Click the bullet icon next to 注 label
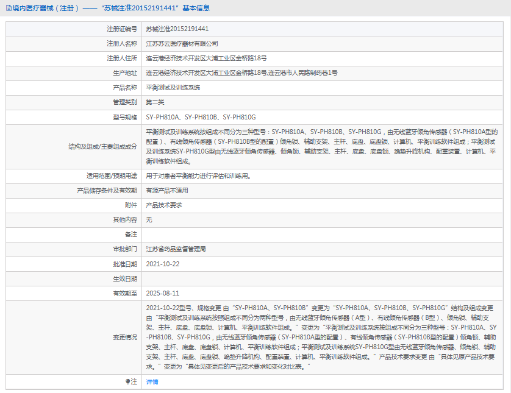The width and height of the screenshot is (511, 393). click(127, 381)
